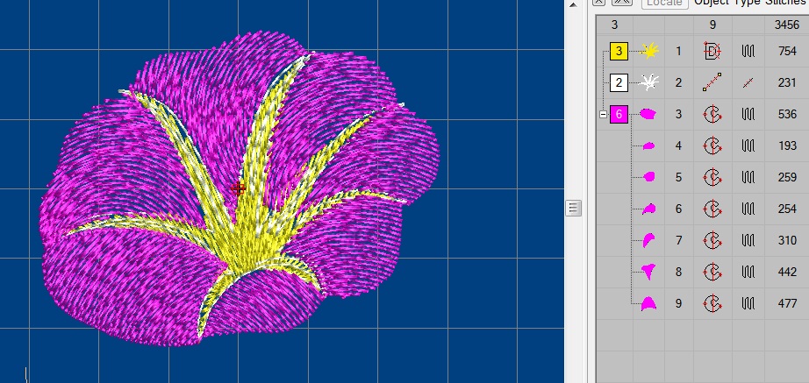Click the run stitch line icon for object 2
The width and height of the screenshot is (809, 383).
pos(712,82)
